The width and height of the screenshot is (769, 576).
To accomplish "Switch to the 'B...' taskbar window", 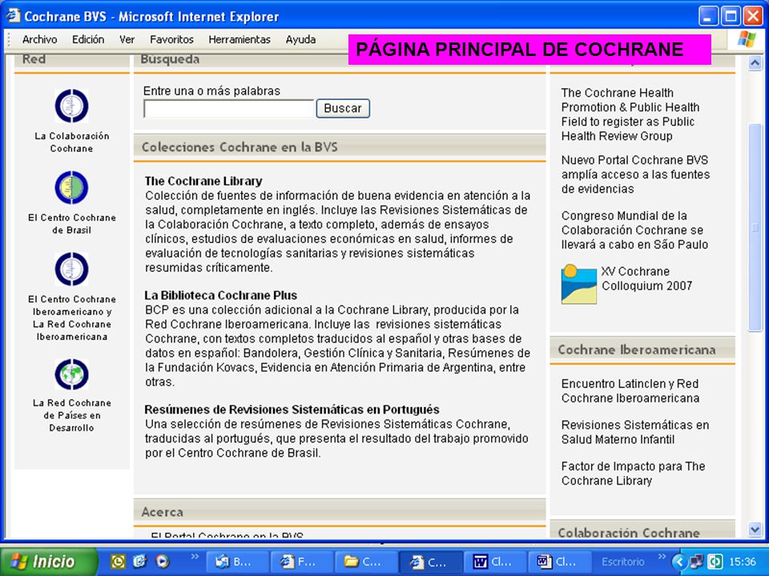I will (x=237, y=562).
